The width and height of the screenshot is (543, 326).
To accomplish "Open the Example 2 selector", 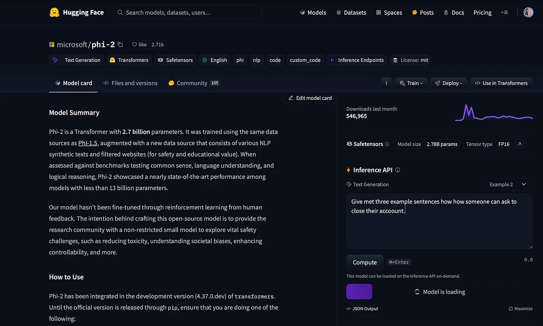I will pyautogui.click(x=507, y=184).
